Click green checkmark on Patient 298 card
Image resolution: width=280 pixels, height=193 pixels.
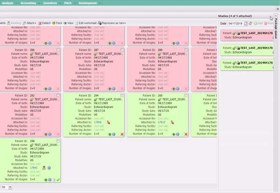click(58, 180)
